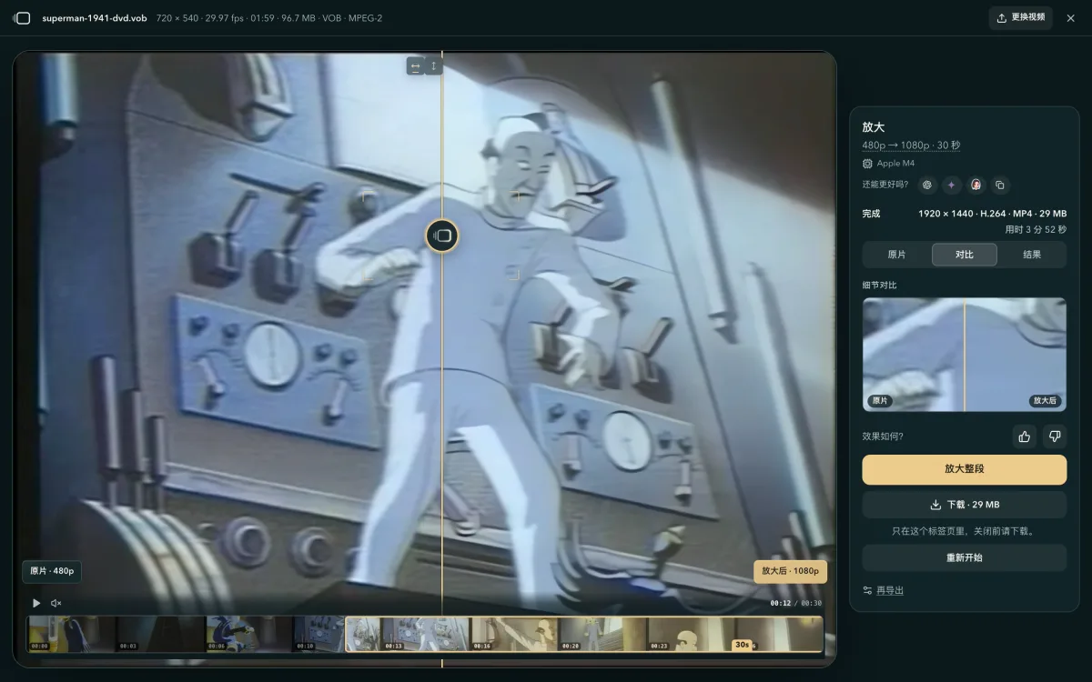Switch to vertical split comparison mode
1092x682 pixels.
click(x=433, y=65)
